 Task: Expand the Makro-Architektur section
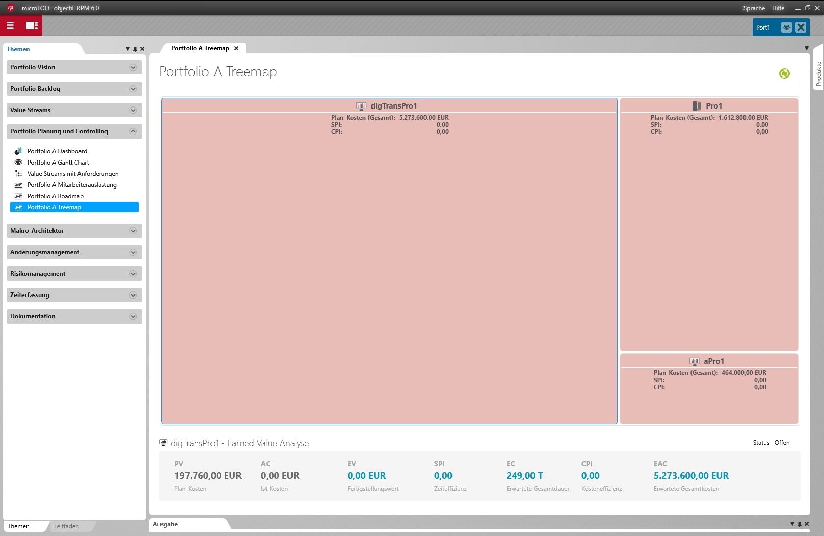(x=133, y=231)
